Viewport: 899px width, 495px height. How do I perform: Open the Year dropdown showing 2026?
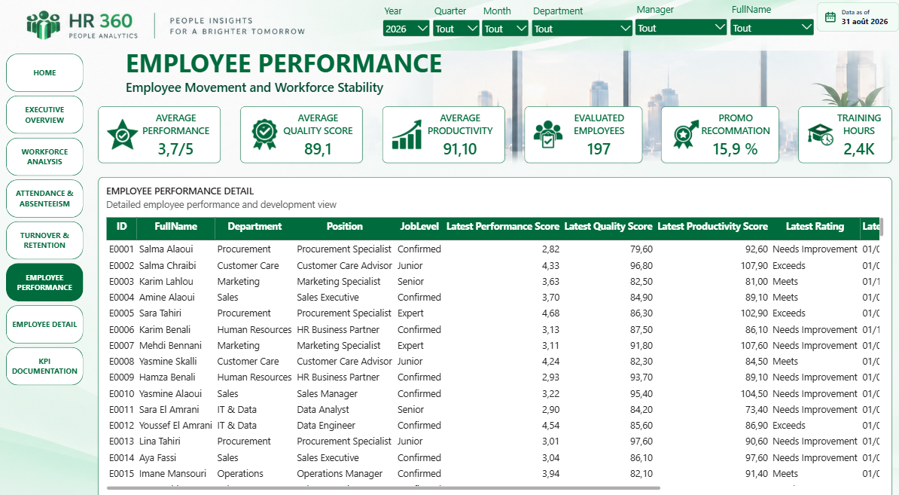(x=406, y=28)
